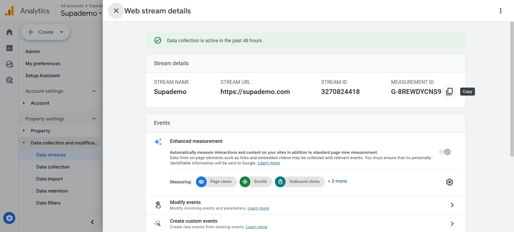The height and width of the screenshot is (232, 514).
Task: Collapse the left sidebar navigation
Action: pyautogui.click(x=92, y=222)
